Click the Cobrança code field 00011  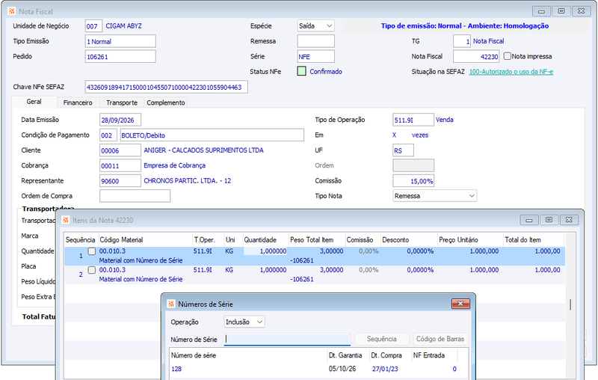click(120, 165)
